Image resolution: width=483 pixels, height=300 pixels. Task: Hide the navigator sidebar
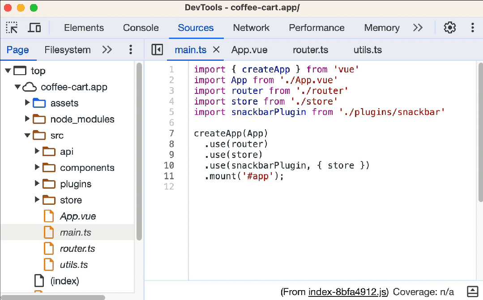(157, 50)
